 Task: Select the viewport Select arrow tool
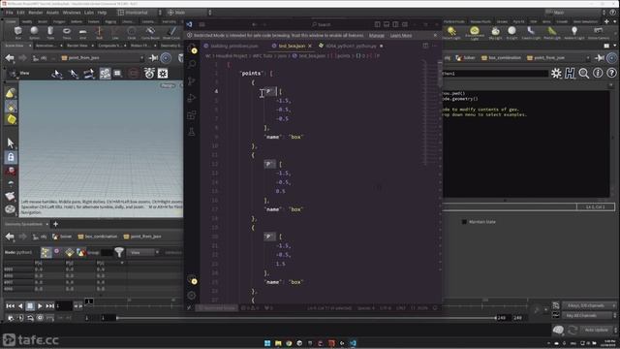click(11, 143)
